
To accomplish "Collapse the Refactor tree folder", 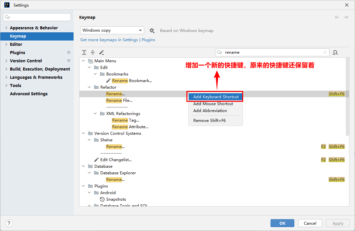I will pyautogui.click(x=89, y=87).
